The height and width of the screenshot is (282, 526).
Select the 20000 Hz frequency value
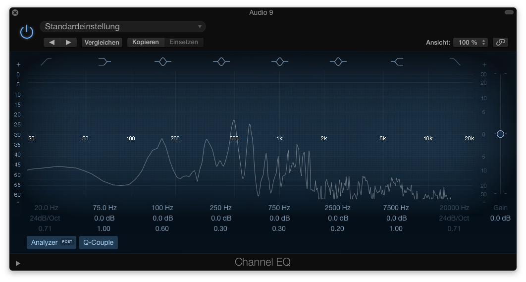pos(454,208)
